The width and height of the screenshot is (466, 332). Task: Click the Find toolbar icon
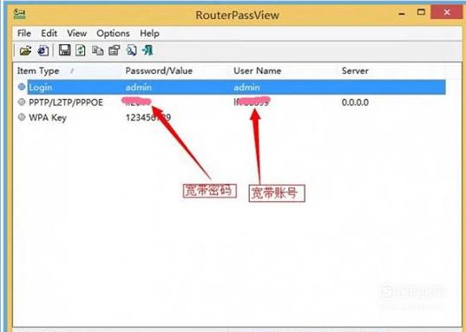click(x=131, y=50)
